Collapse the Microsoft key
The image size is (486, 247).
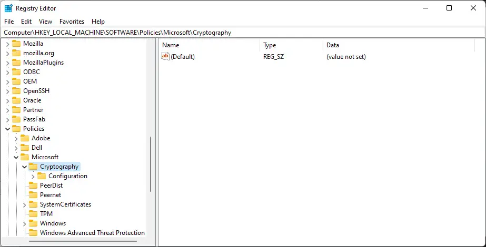coord(16,157)
